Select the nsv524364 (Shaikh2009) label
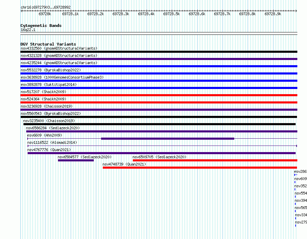The image size is (307, 239). point(43,99)
